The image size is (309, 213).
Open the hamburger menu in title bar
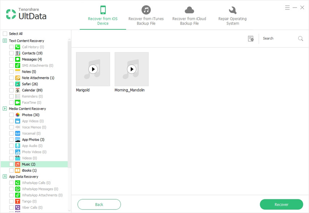[x=287, y=8]
